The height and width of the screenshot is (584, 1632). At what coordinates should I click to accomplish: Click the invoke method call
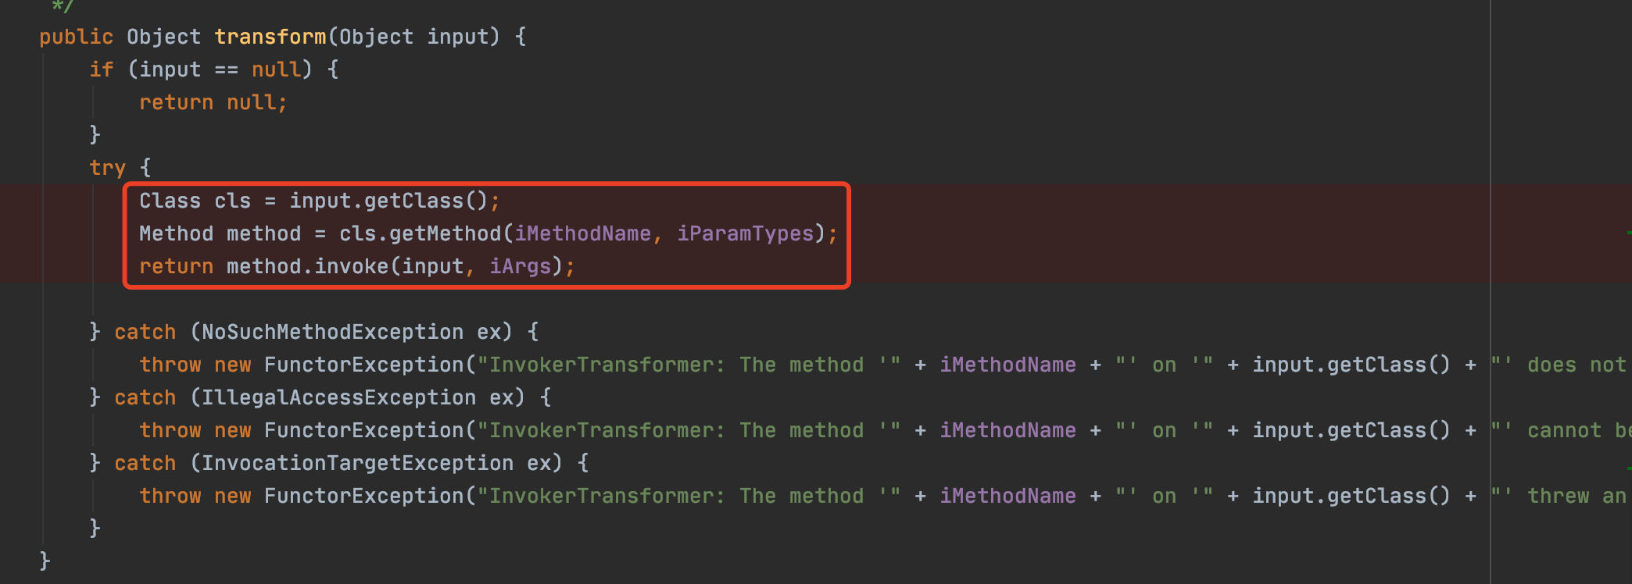click(351, 266)
